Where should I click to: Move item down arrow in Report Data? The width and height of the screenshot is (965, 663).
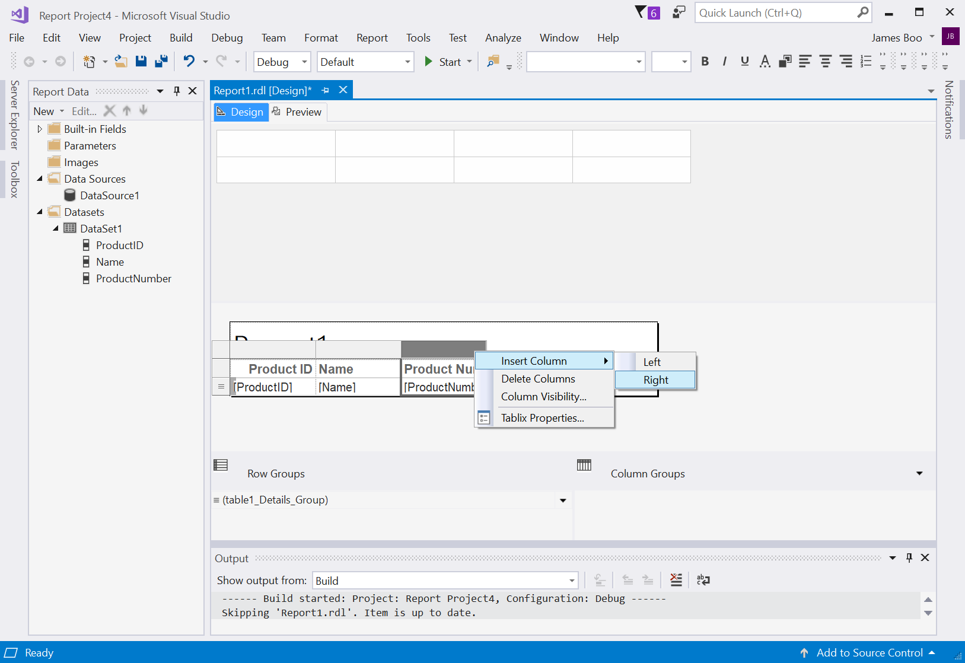point(144,111)
